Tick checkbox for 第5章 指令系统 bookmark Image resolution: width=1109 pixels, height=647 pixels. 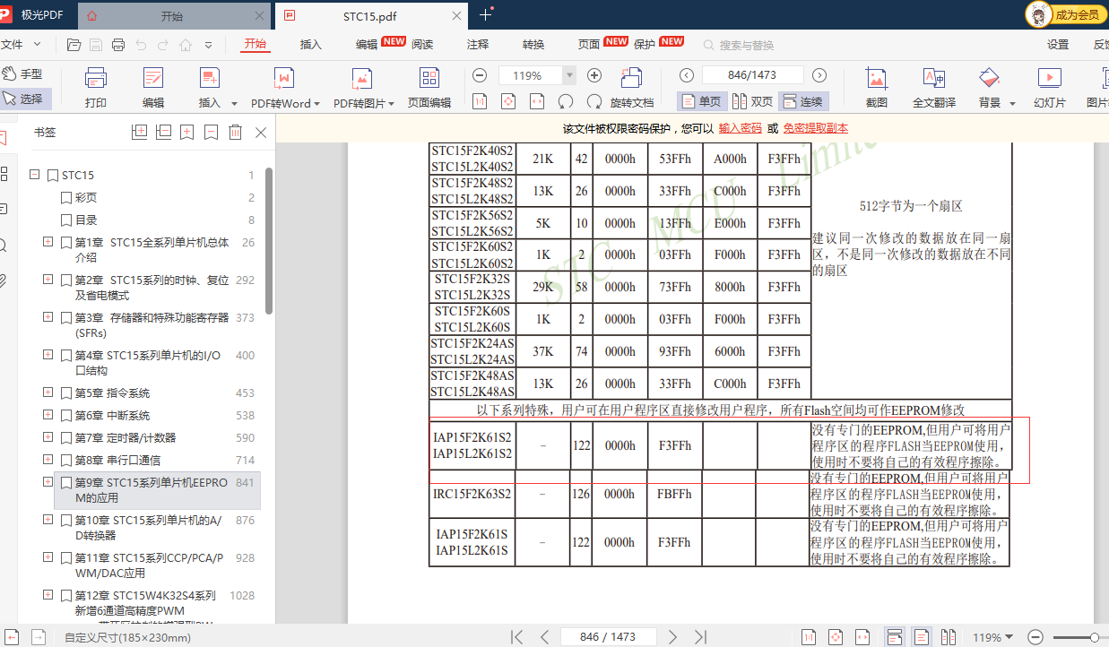pyautogui.click(x=66, y=393)
